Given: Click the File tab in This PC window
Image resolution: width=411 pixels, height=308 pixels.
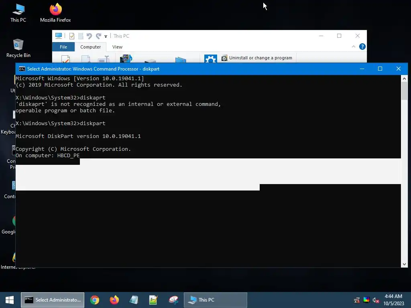Looking at the screenshot, I should (63, 47).
